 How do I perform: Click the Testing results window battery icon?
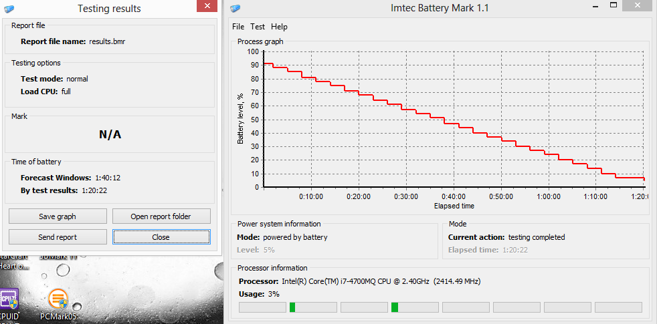pos(9,9)
